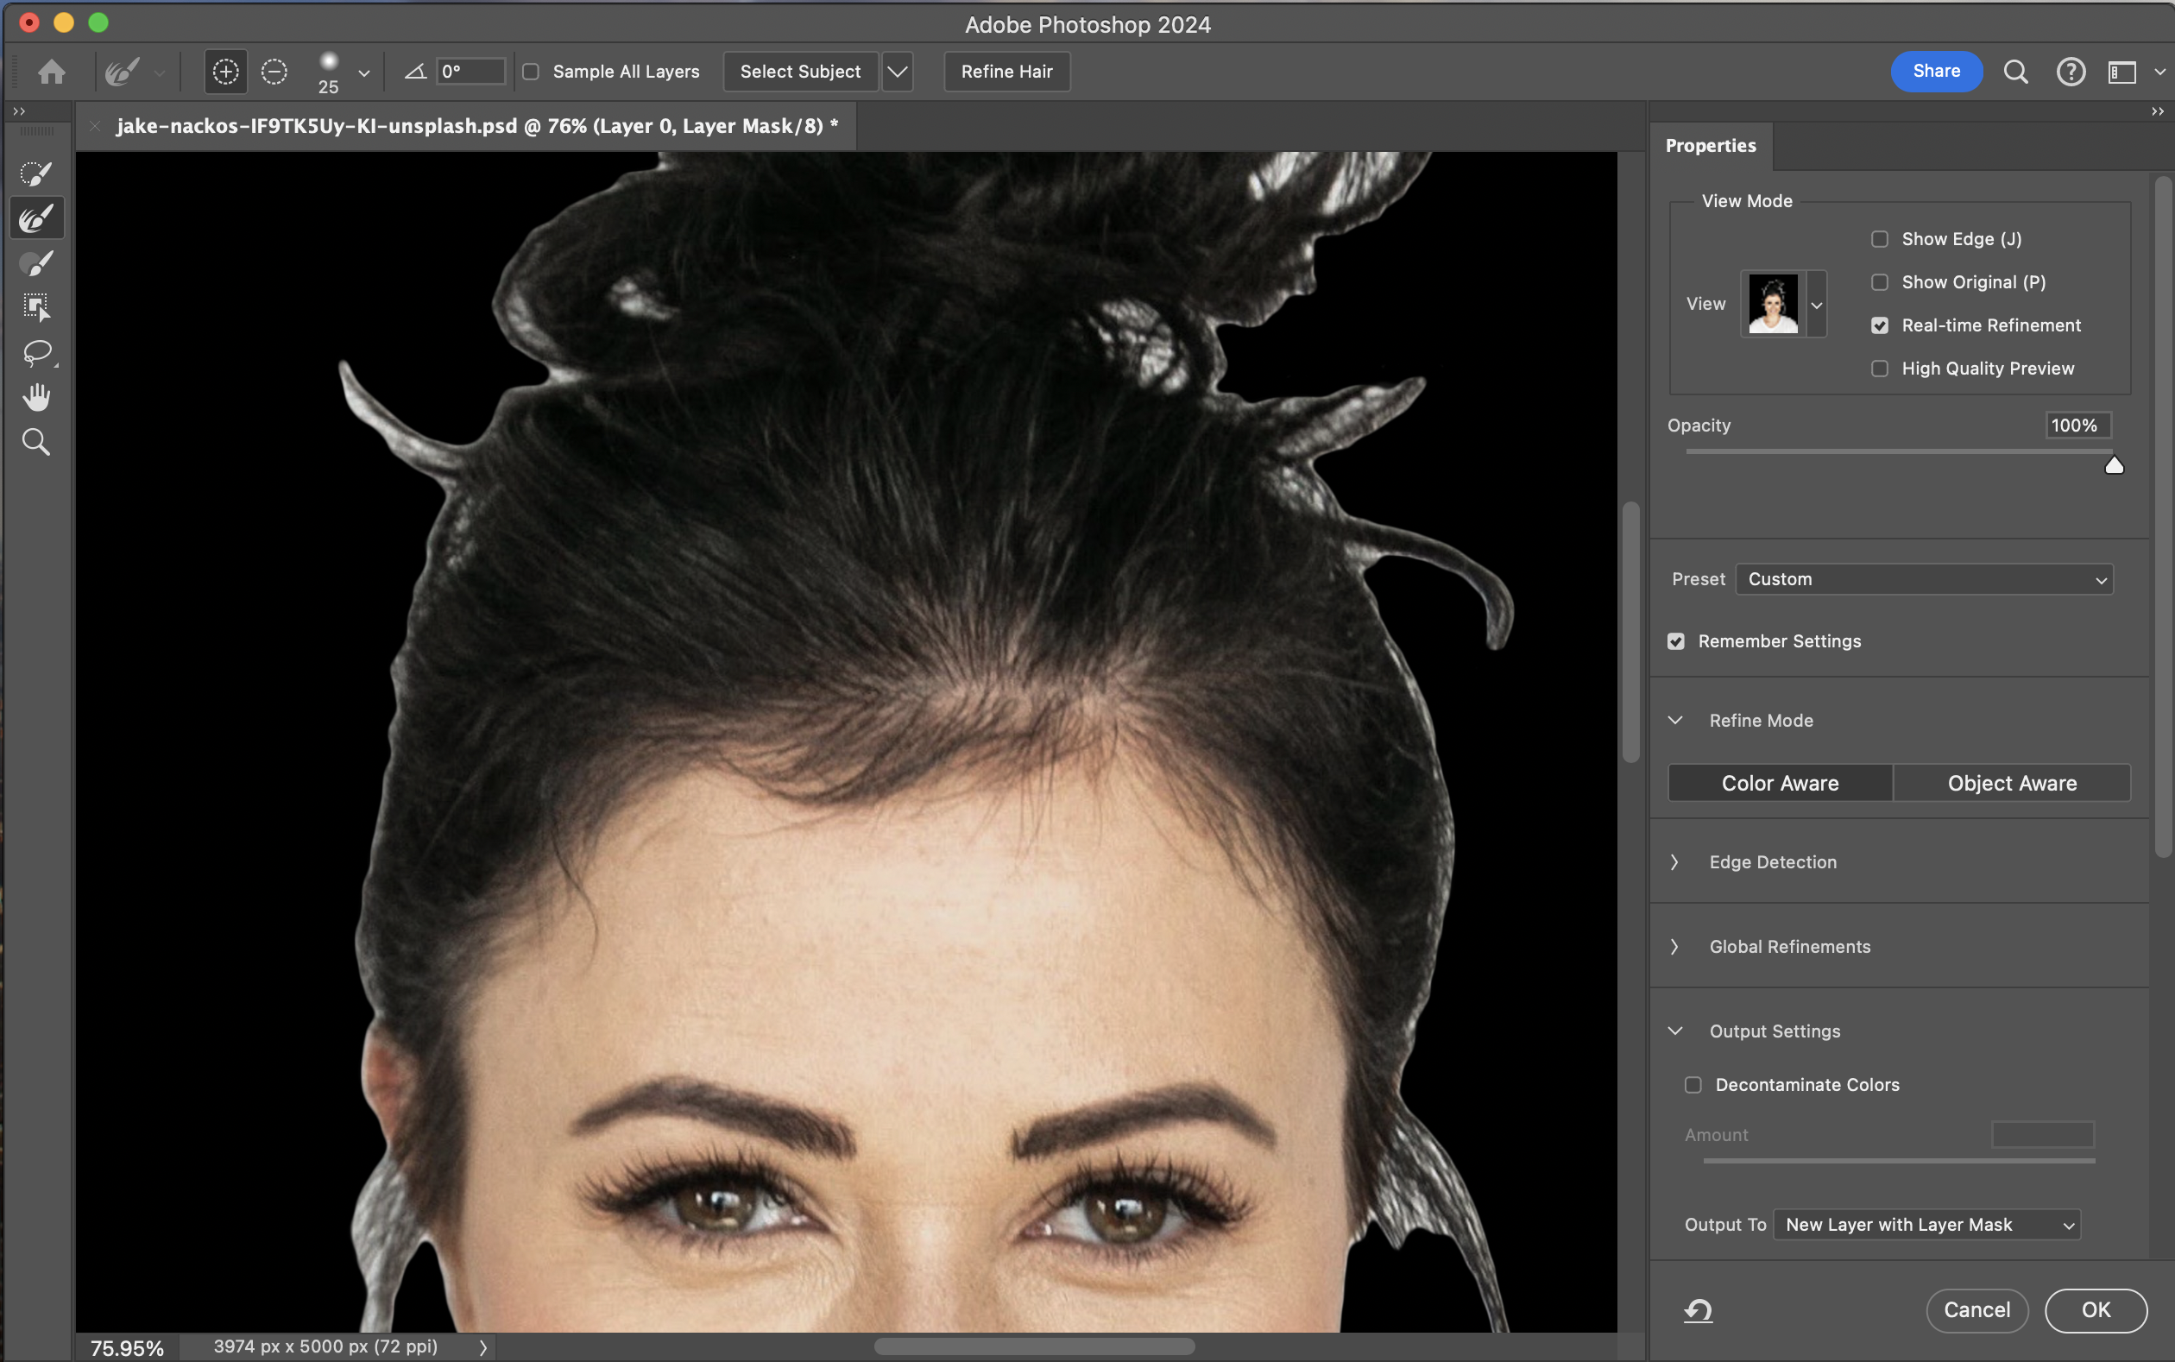Open the Output To dropdown
This screenshot has height=1362, width=2175.
click(1926, 1224)
